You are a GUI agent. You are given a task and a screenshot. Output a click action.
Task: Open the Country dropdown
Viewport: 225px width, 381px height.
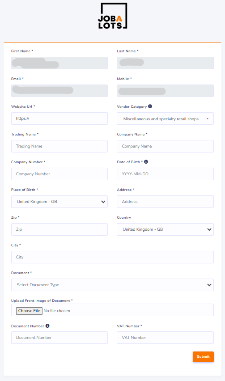click(165, 229)
